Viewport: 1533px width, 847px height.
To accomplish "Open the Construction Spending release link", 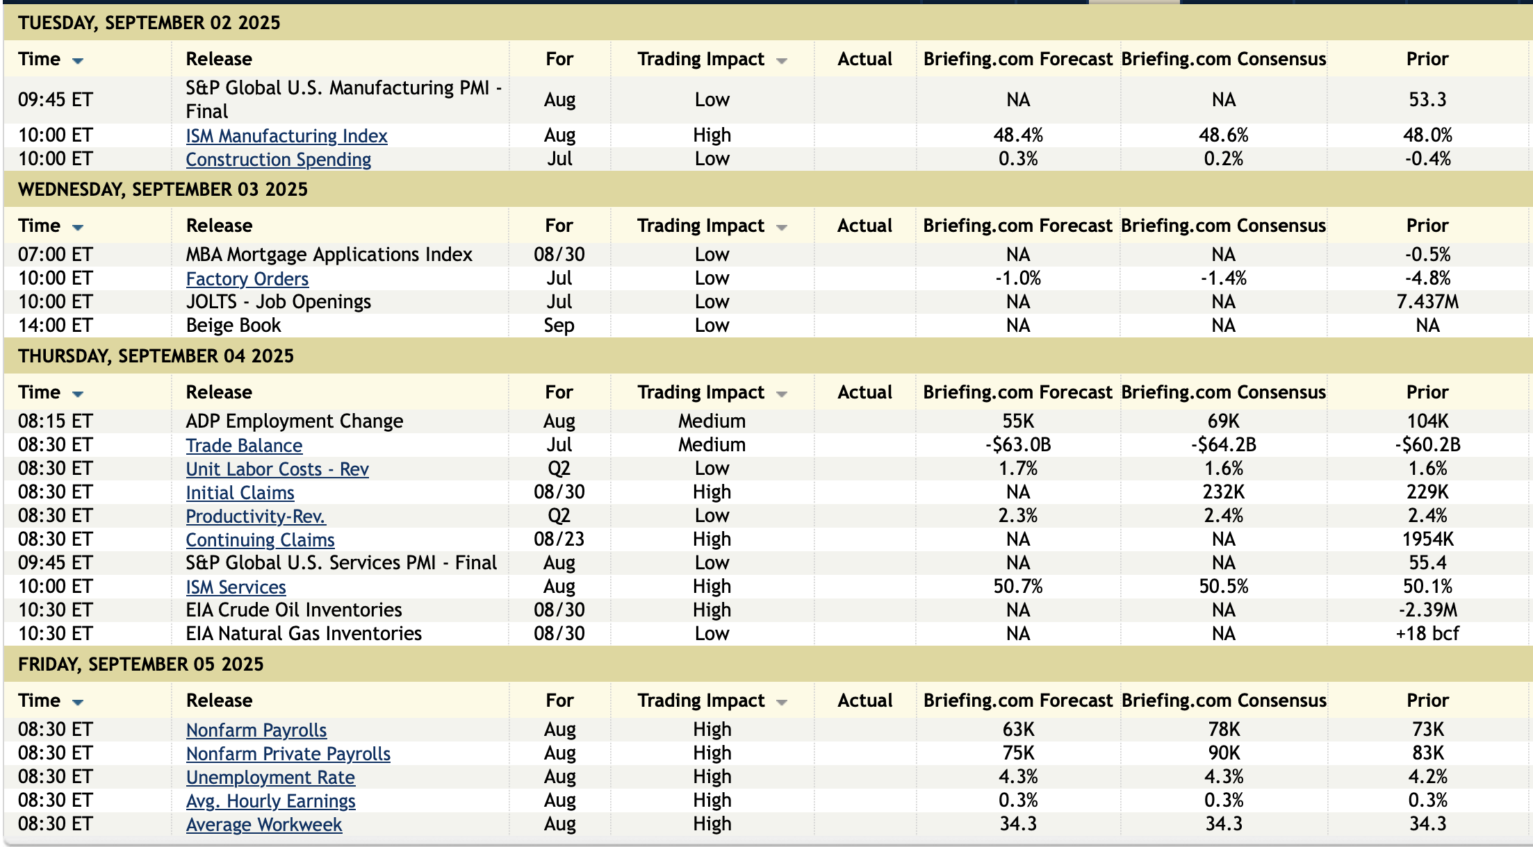I will [278, 160].
